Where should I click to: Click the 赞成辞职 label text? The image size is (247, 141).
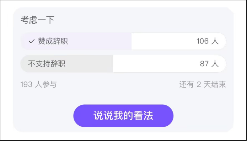53,42
